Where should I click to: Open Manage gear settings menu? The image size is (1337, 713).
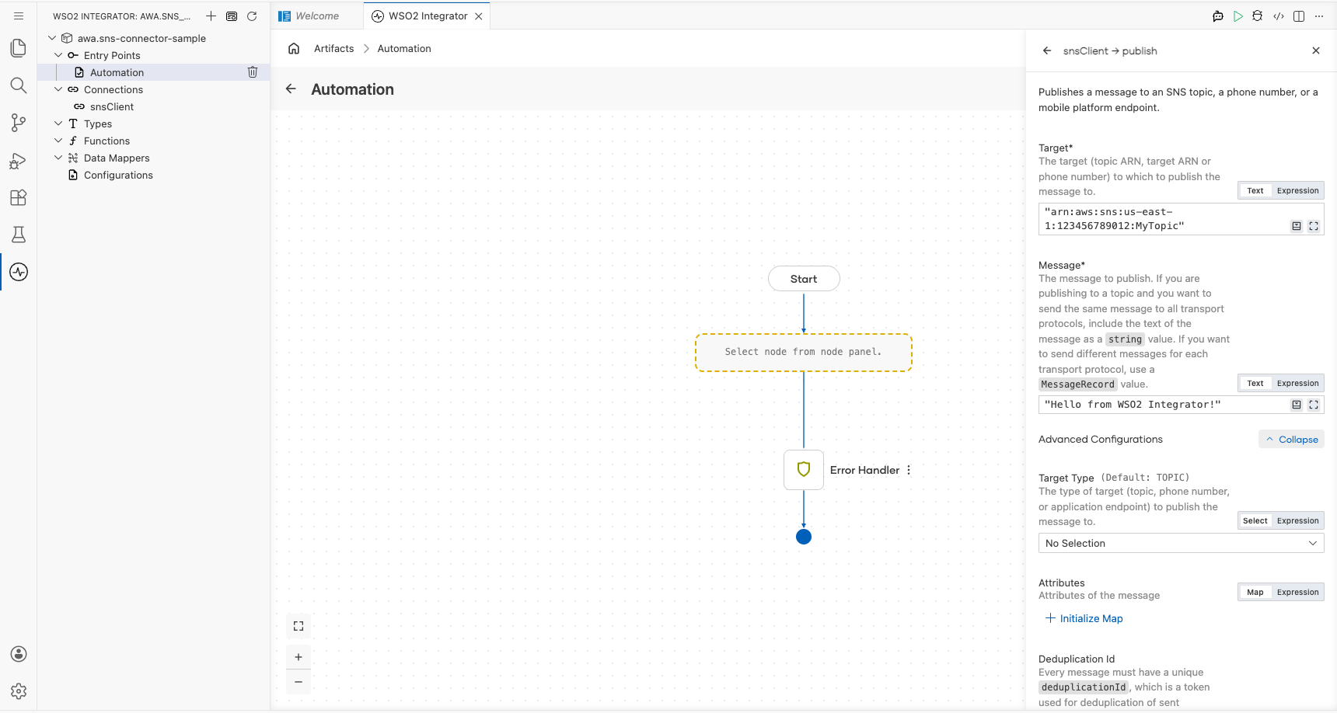(x=19, y=691)
